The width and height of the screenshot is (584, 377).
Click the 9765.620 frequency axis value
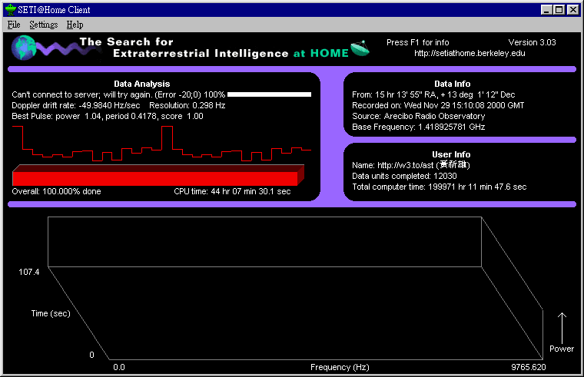(529, 367)
